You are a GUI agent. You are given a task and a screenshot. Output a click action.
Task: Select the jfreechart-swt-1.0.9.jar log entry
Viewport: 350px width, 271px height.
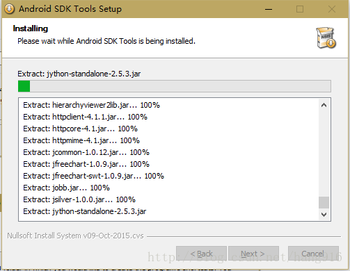click(x=93, y=176)
